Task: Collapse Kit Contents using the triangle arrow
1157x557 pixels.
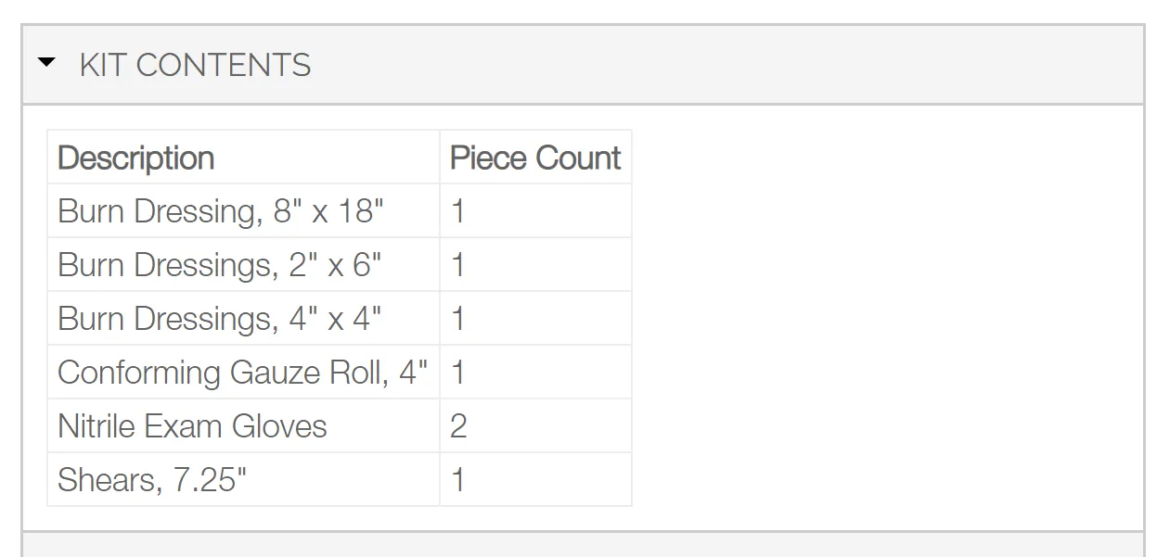Action: click(x=46, y=63)
